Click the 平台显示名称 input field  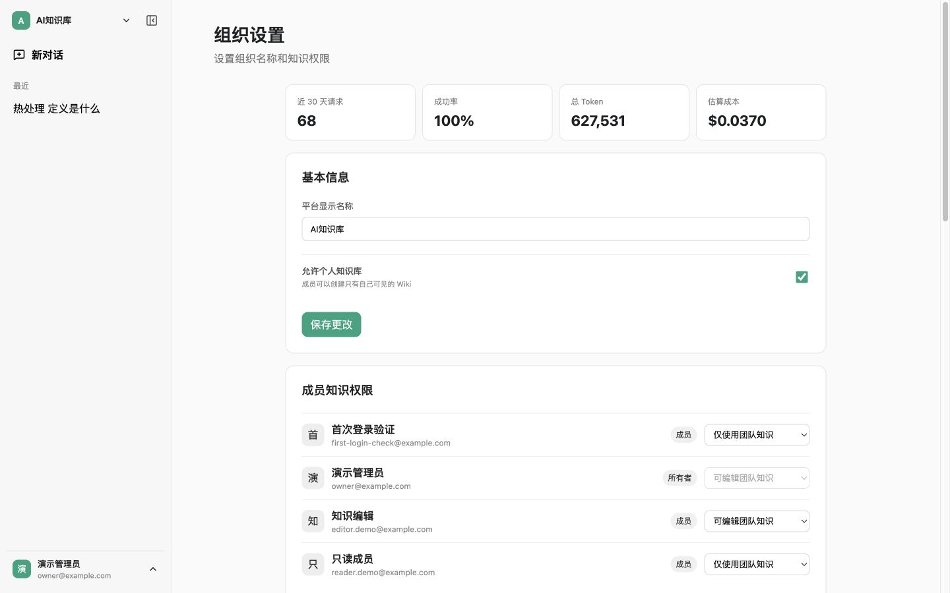[x=555, y=229]
